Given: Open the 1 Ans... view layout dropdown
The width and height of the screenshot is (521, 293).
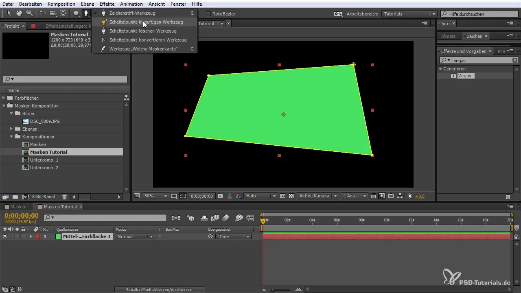Looking at the screenshot, I should pos(355,196).
